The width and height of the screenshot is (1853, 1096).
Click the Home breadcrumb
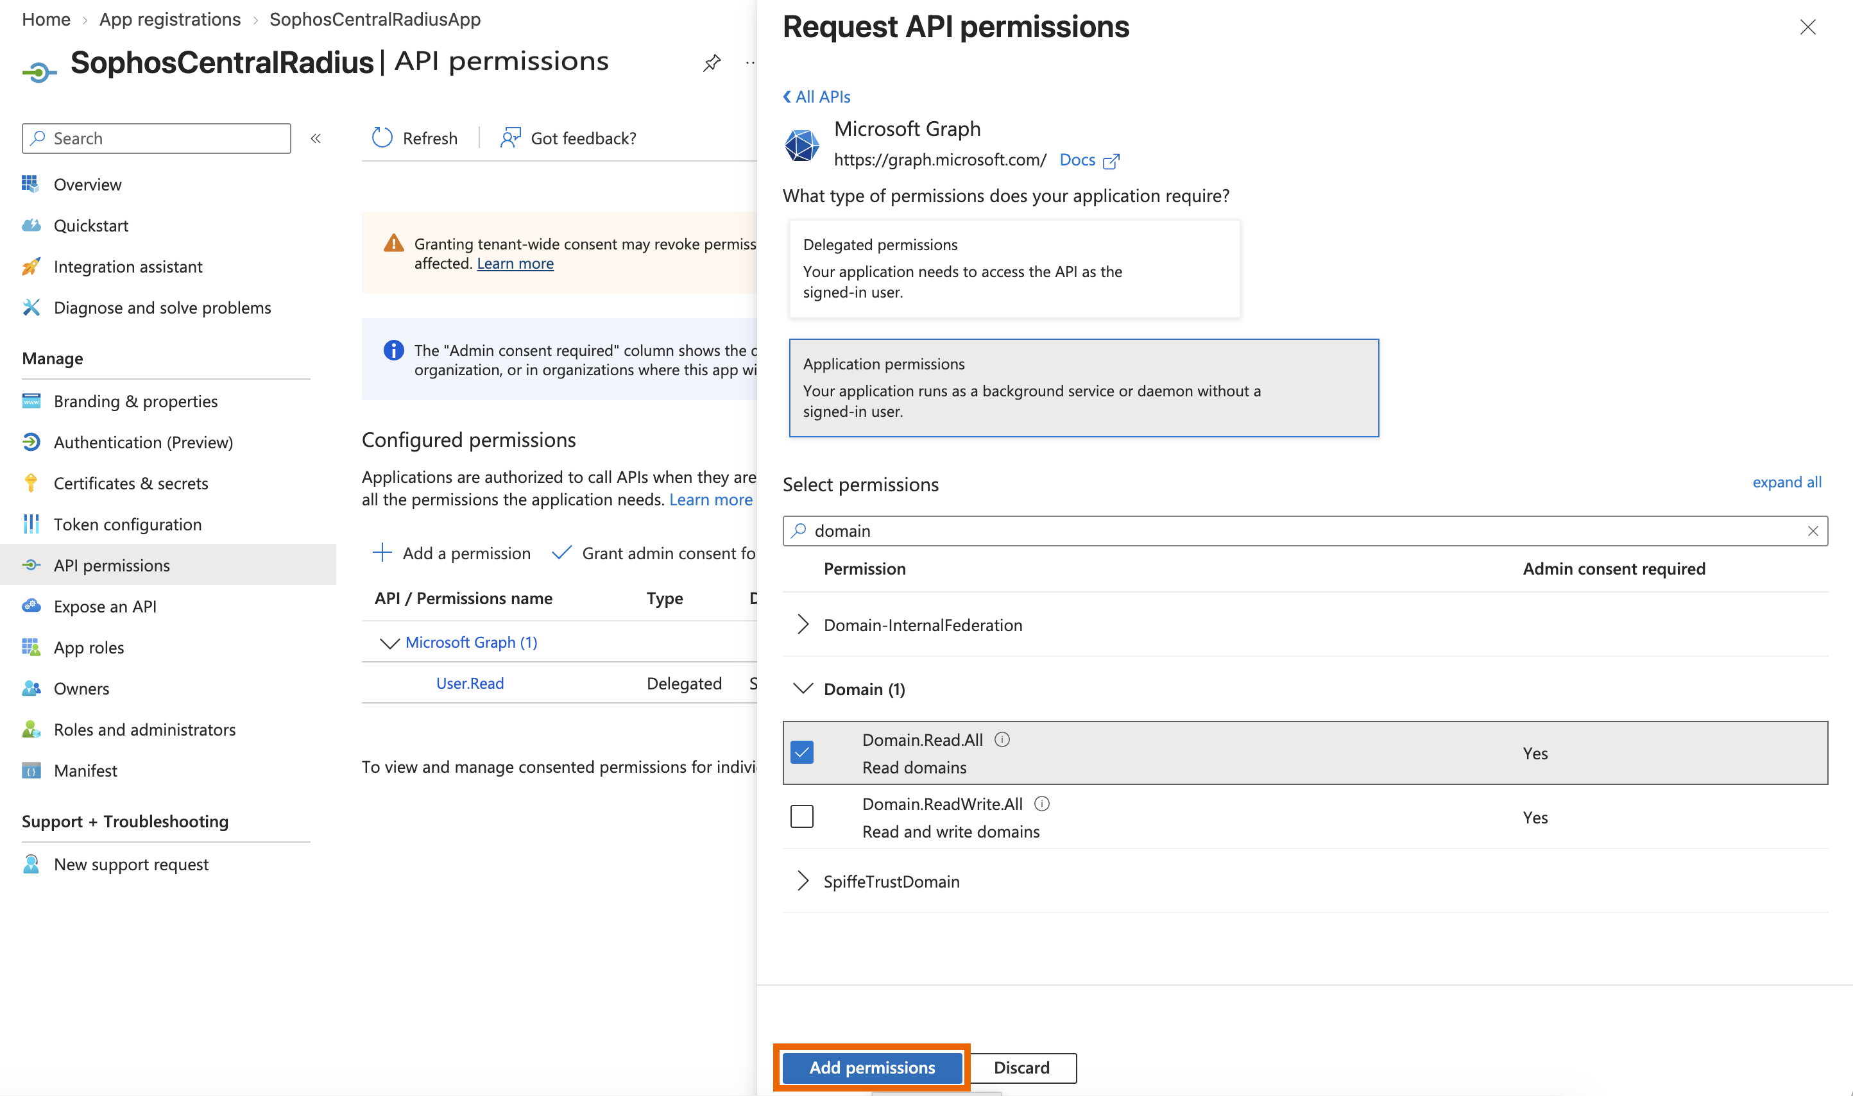click(x=46, y=19)
